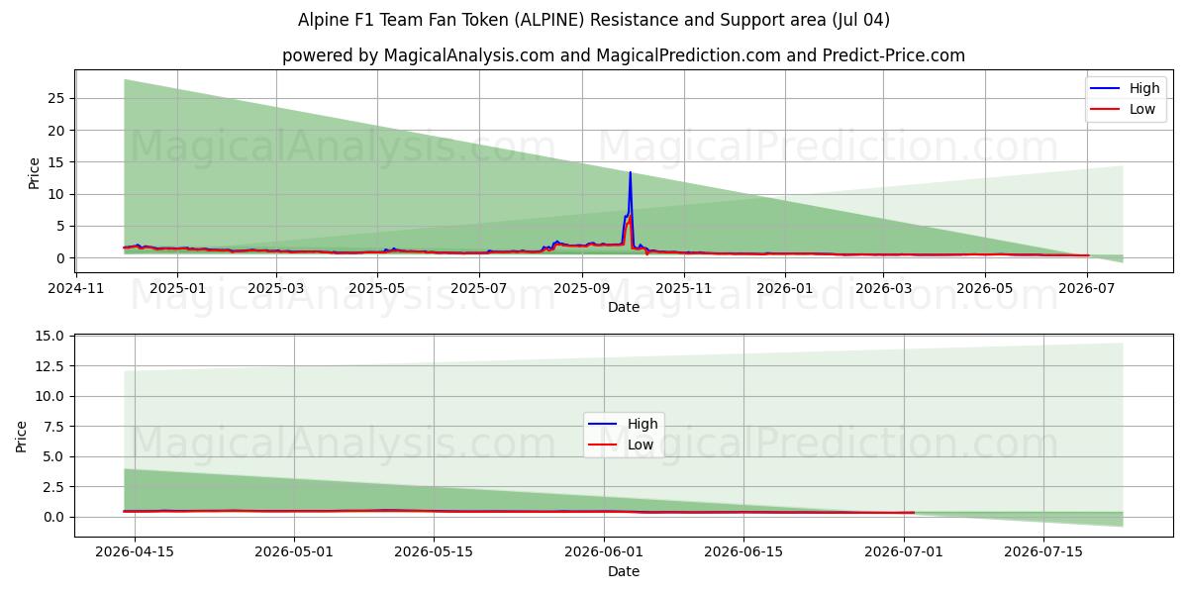Click the 'Date' axis label under the top chart
Image resolution: width=1188 pixels, height=594 pixels.
coord(624,307)
